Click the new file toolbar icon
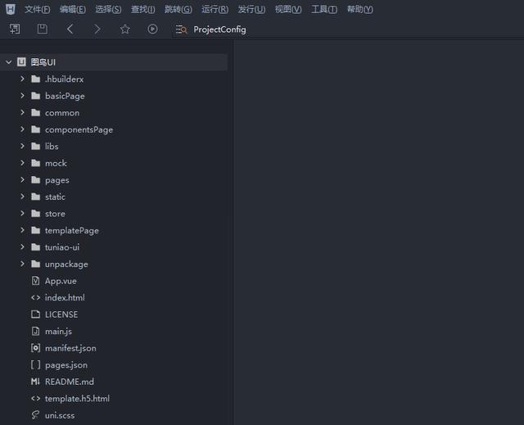This screenshot has height=425, width=524. tap(15, 29)
